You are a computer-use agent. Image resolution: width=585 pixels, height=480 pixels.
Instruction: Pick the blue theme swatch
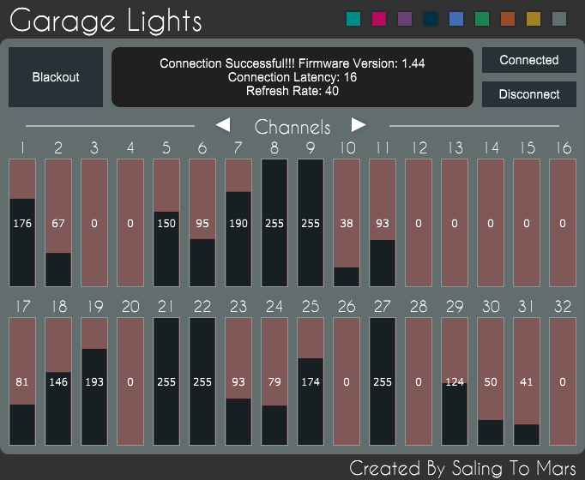coord(456,19)
